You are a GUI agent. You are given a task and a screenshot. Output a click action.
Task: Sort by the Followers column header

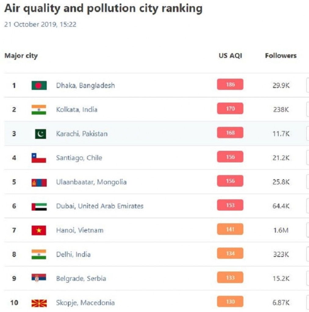[x=281, y=56]
